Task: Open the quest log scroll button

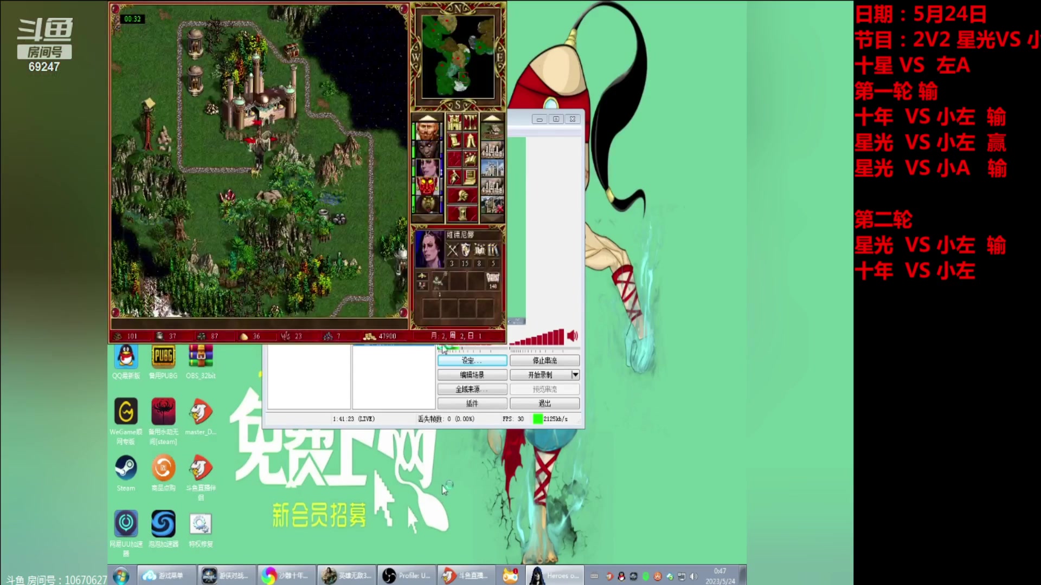Action: 454,140
